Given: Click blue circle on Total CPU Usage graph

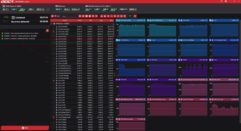Looking at the screenshot, I should tap(206, 100).
